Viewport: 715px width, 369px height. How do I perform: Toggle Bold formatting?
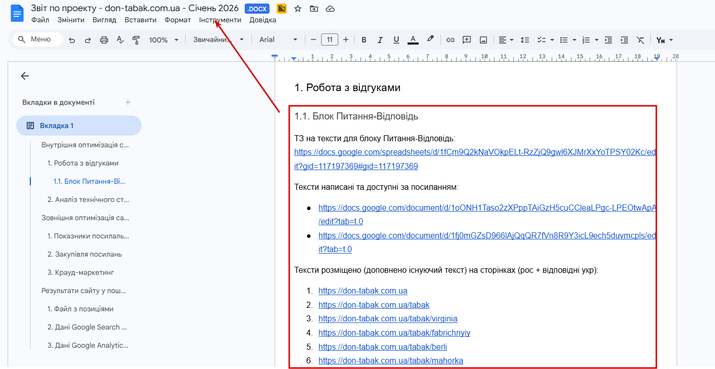point(364,40)
